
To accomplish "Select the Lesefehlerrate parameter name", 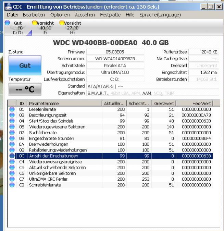I will [42, 109].
